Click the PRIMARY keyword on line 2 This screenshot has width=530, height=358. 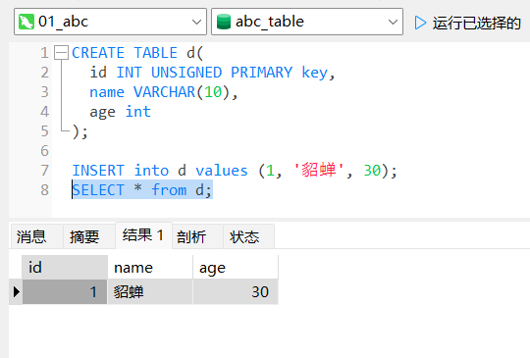pos(262,73)
